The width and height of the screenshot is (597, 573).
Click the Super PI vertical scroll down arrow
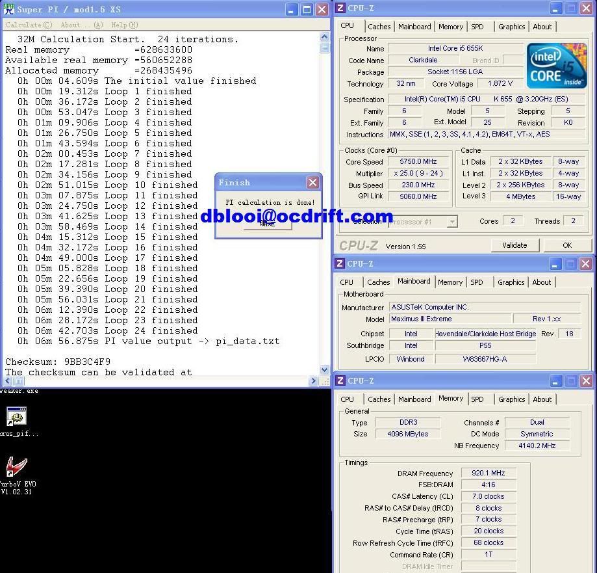coord(325,370)
